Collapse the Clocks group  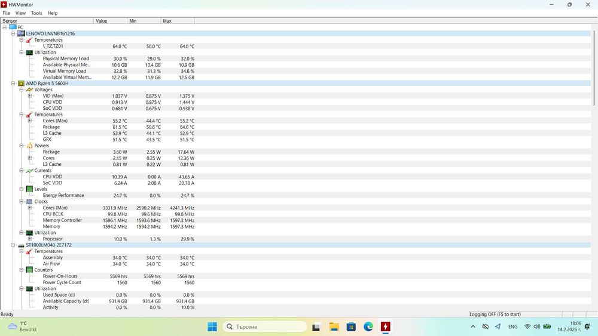pyautogui.click(x=22, y=201)
